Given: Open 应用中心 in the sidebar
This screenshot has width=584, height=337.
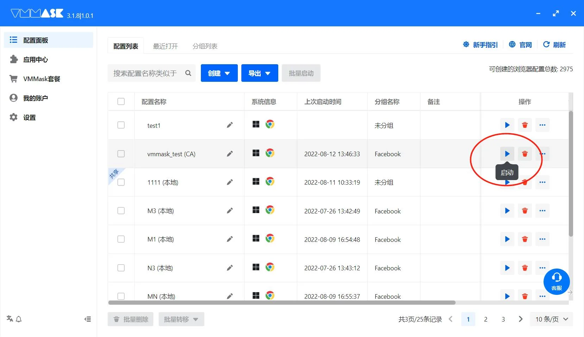Looking at the screenshot, I should pos(49,59).
